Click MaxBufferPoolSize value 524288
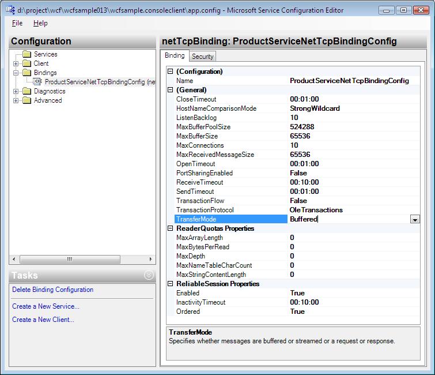The height and width of the screenshot is (375, 435). 302,127
